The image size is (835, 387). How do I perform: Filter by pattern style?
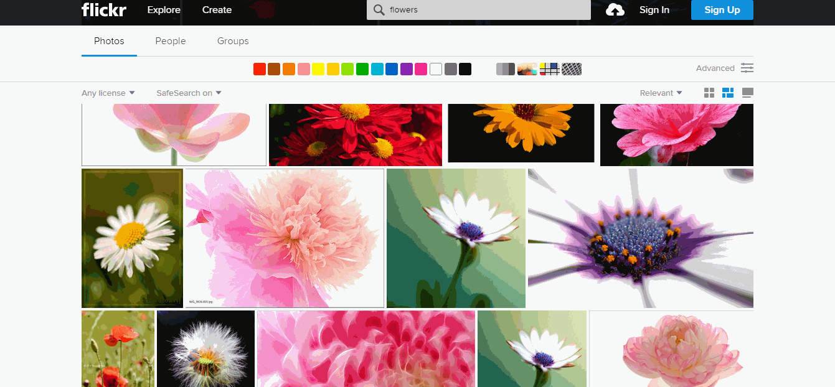click(x=572, y=69)
